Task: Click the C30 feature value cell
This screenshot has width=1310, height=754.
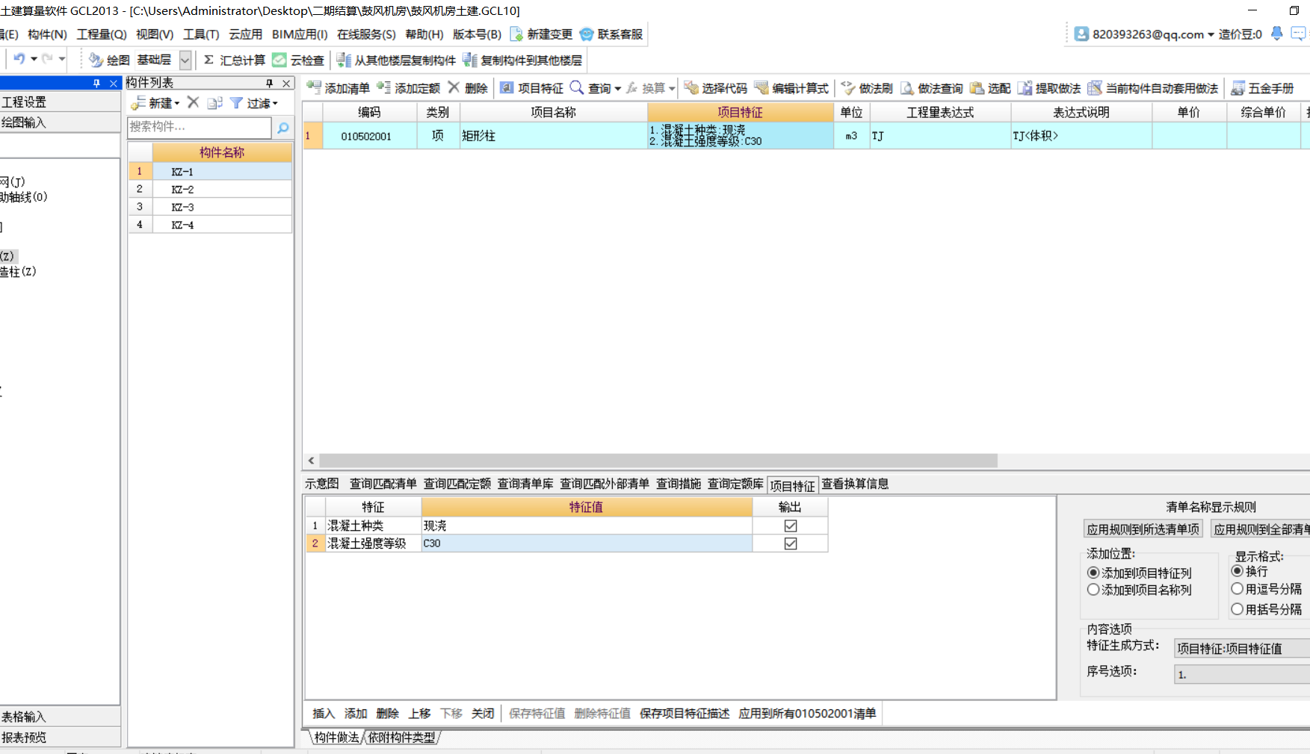Action: (587, 543)
